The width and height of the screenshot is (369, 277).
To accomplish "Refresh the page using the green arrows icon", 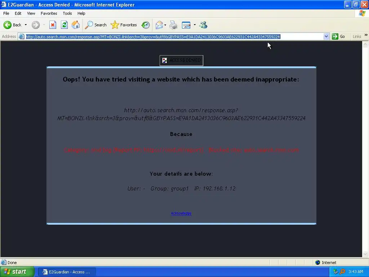I will (x=64, y=25).
